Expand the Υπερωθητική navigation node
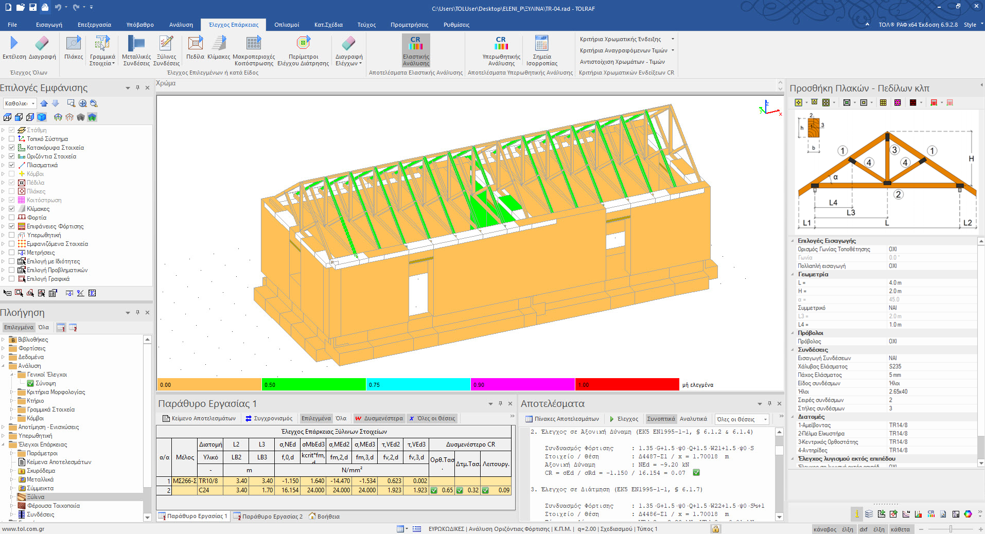Viewport: 985px width, 534px height. point(3,436)
